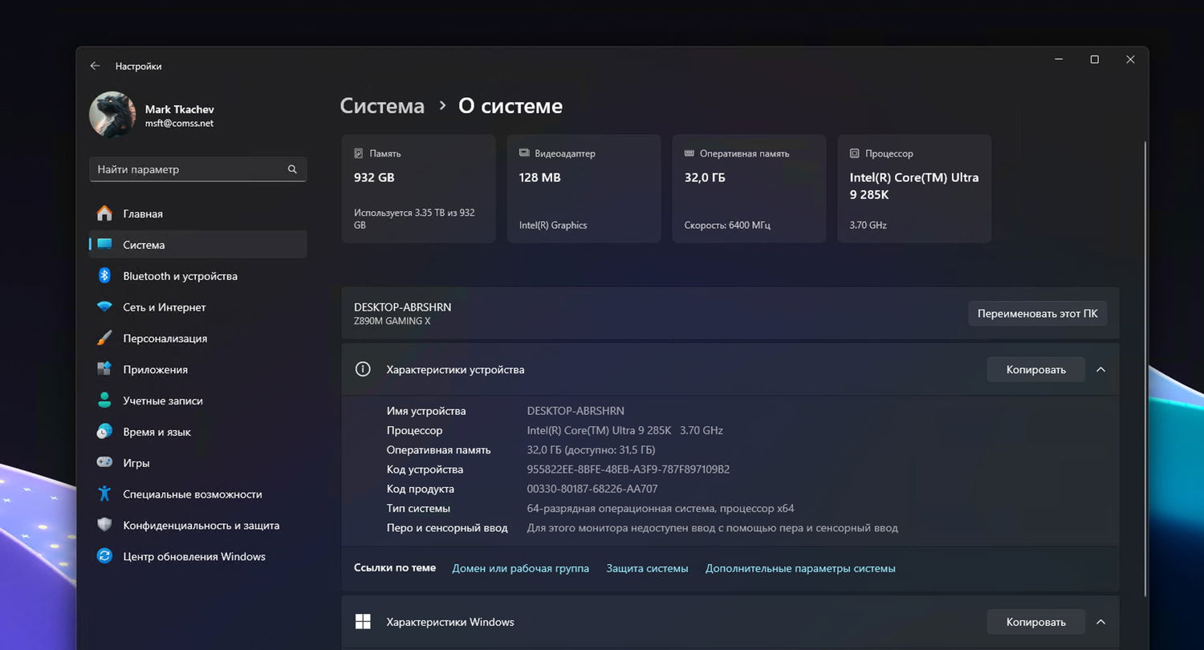Collapse the Характеристики Windows section chevron
This screenshot has height=650, width=1204.
point(1100,622)
